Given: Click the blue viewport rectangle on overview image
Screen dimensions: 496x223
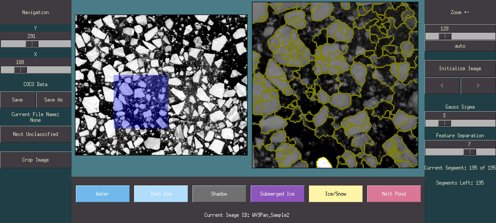Looking at the screenshot, I should (x=141, y=102).
